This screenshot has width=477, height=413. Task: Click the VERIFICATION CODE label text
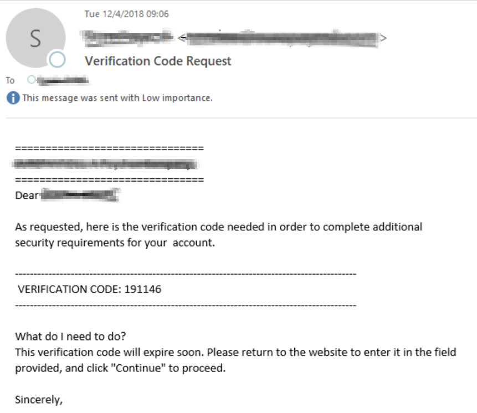coord(70,289)
